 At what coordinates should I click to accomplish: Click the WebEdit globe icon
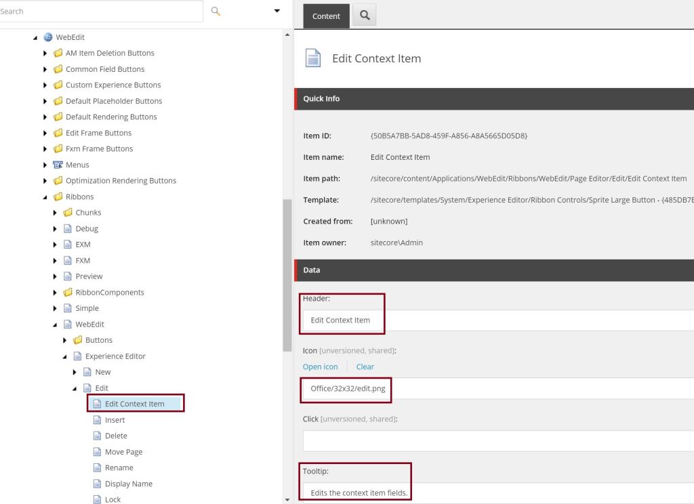click(48, 37)
